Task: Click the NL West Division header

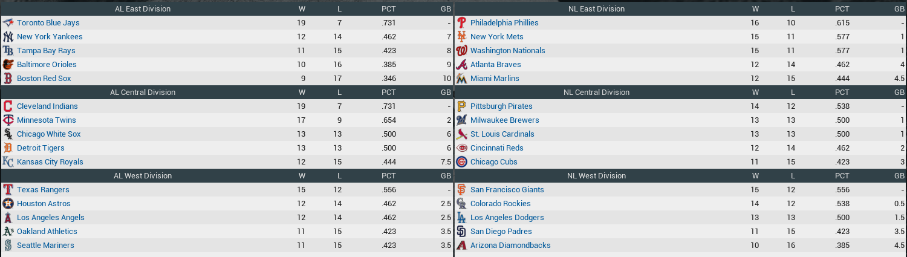Action: coord(596,176)
